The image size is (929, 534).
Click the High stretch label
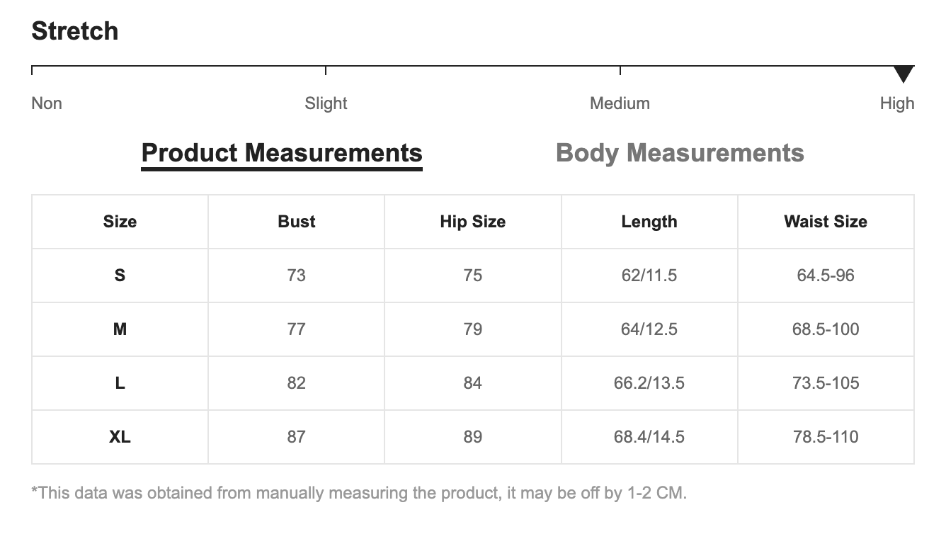(897, 103)
